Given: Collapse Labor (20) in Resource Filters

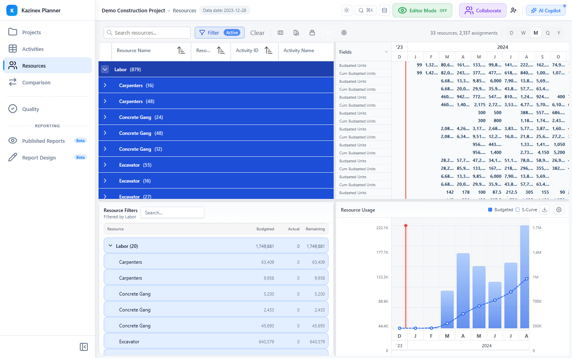Looking at the screenshot, I should tap(110, 246).
